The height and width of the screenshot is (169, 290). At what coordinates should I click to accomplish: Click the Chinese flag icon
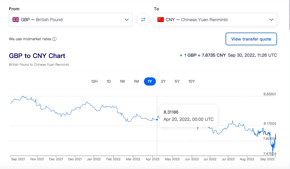[161, 20]
